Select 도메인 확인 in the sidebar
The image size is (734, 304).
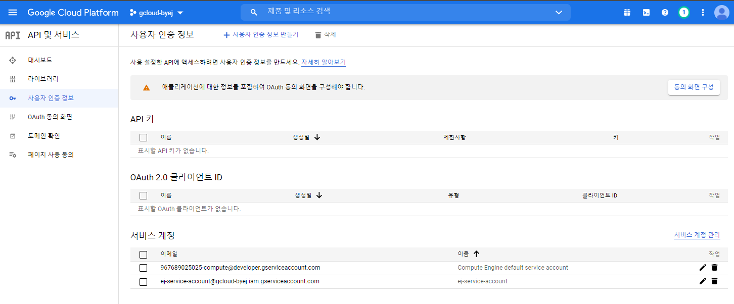click(59, 136)
